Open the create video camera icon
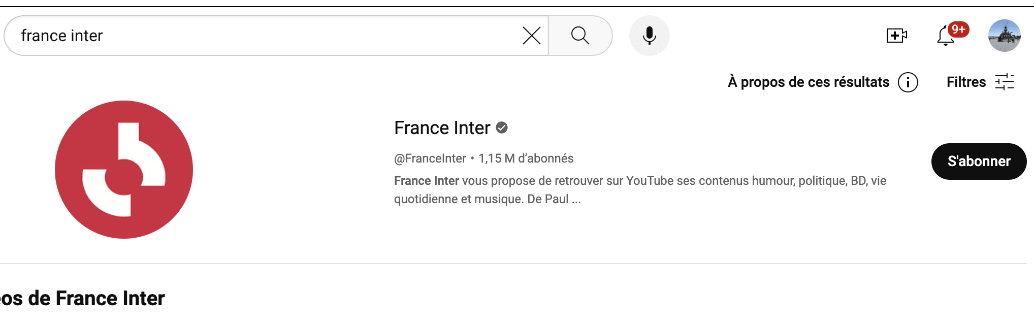 (x=896, y=36)
